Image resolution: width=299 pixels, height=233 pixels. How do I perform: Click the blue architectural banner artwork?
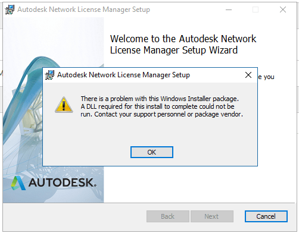click(53, 110)
